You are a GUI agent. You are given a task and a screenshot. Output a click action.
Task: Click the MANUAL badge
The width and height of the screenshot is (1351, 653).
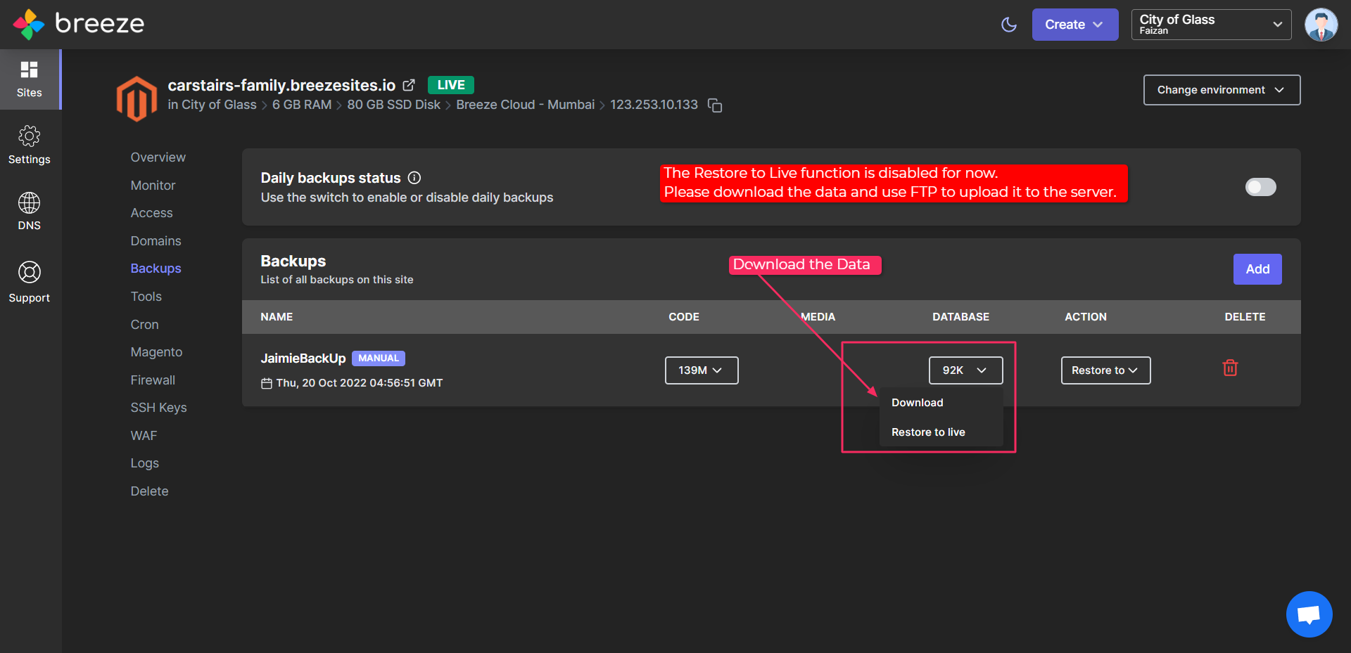click(379, 358)
